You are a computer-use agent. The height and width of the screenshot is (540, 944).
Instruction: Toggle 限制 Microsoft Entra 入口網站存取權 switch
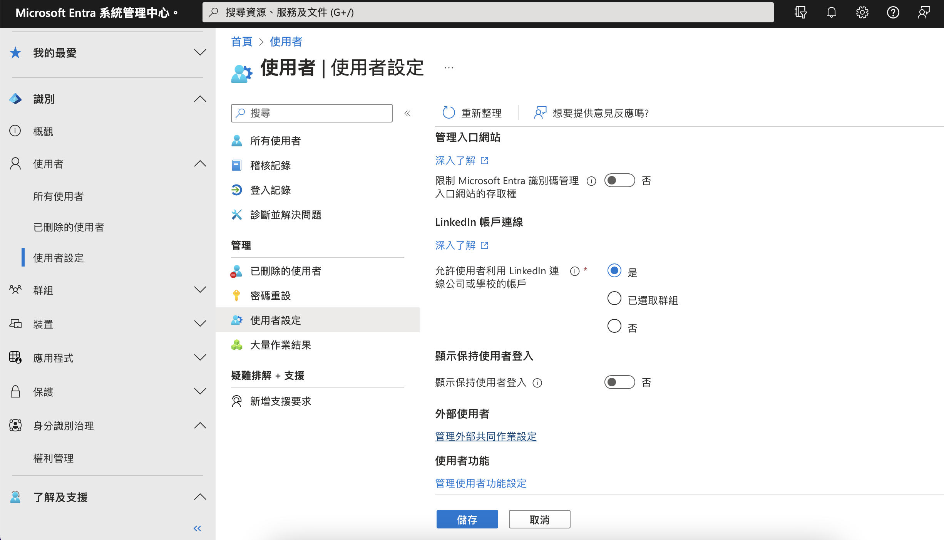point(619,180)
